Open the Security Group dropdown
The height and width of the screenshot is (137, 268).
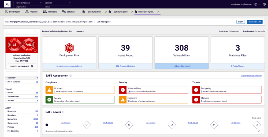(x=58, y=3)
